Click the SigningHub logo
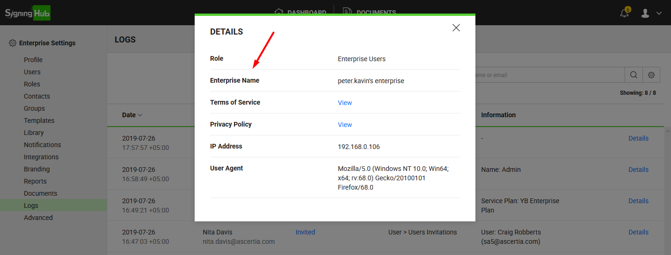This screenshot has height=255, width=671. [x=28, y=13]
